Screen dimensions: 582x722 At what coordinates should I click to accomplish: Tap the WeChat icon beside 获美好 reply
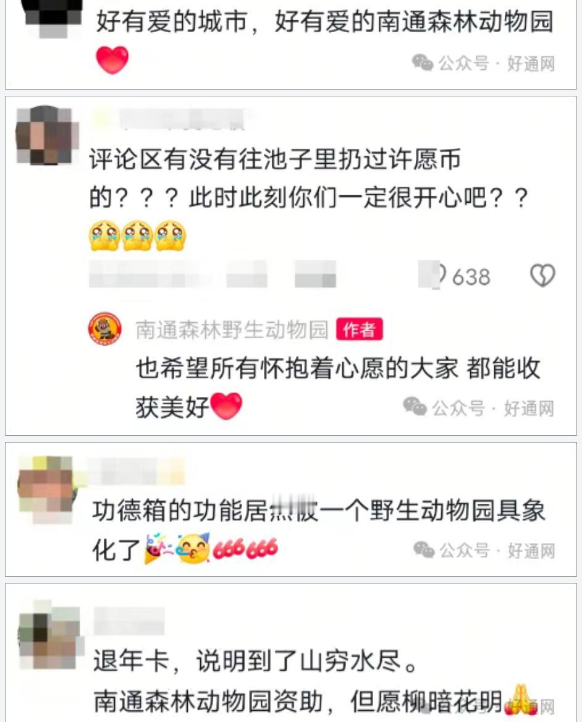tap(415, 406)
